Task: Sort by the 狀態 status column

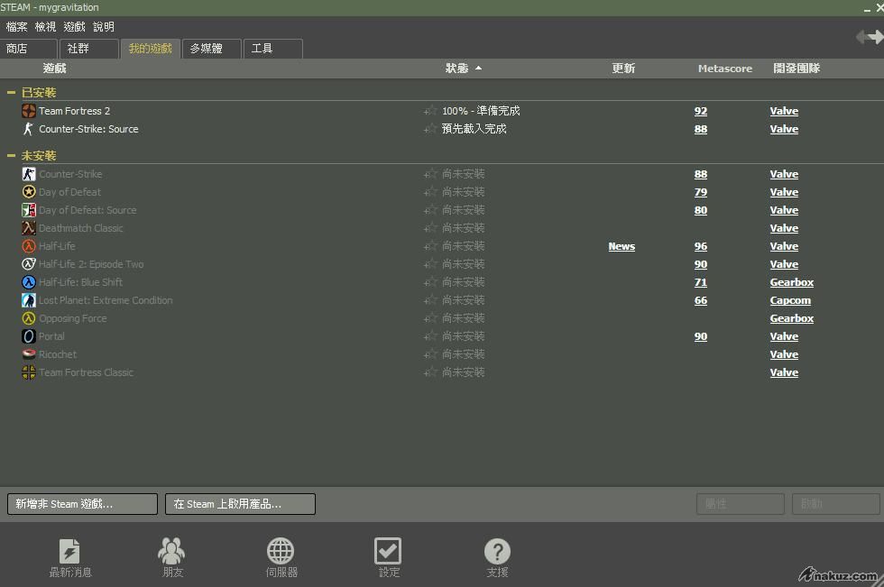Action: tap(464, 69)
